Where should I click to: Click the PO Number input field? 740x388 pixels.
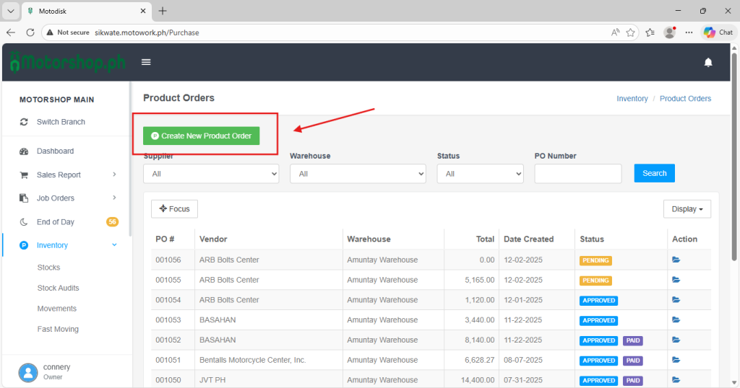tap(577, 174)
